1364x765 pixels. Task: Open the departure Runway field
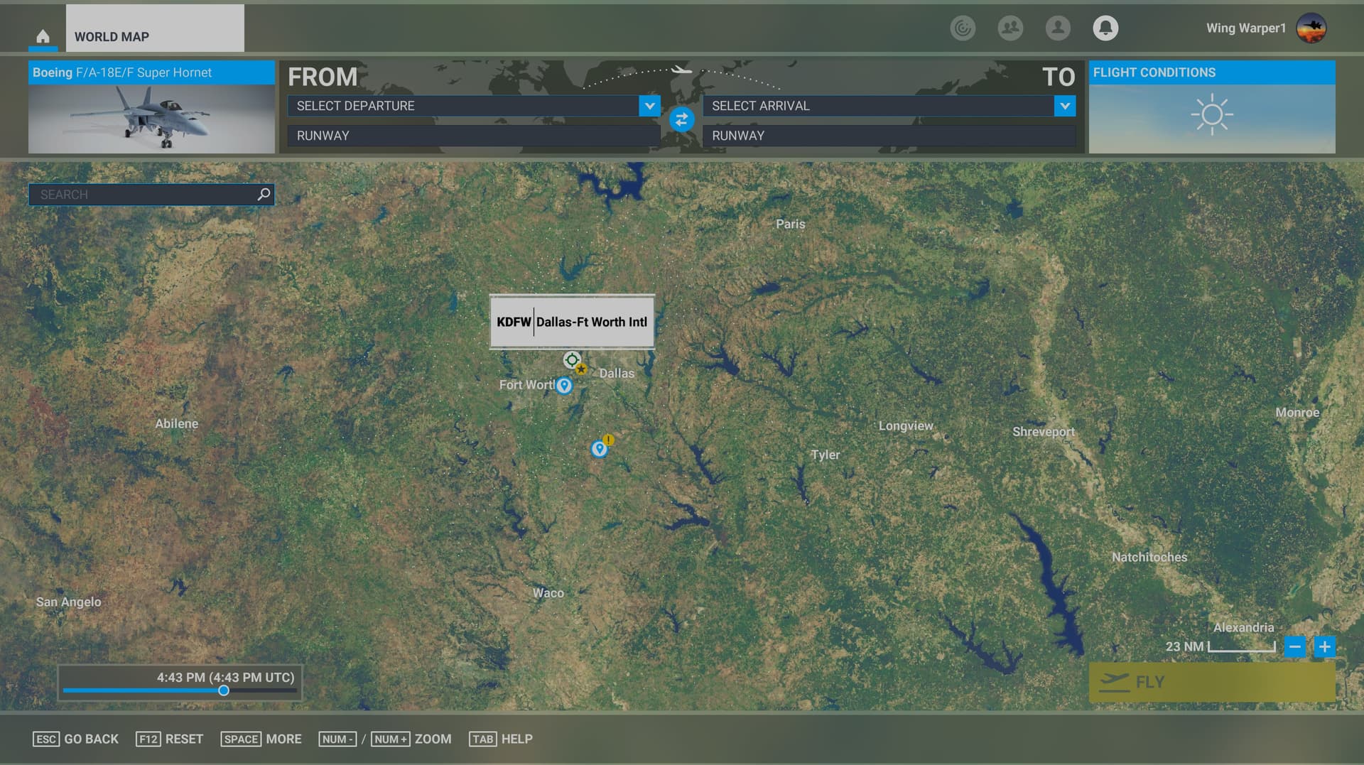click(473, 136)
